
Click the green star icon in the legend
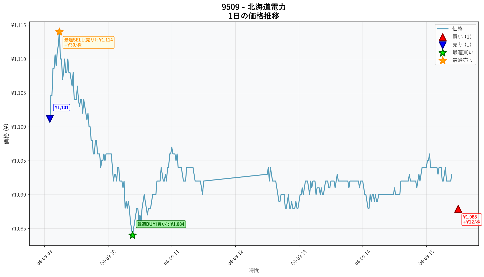(443, 53)
